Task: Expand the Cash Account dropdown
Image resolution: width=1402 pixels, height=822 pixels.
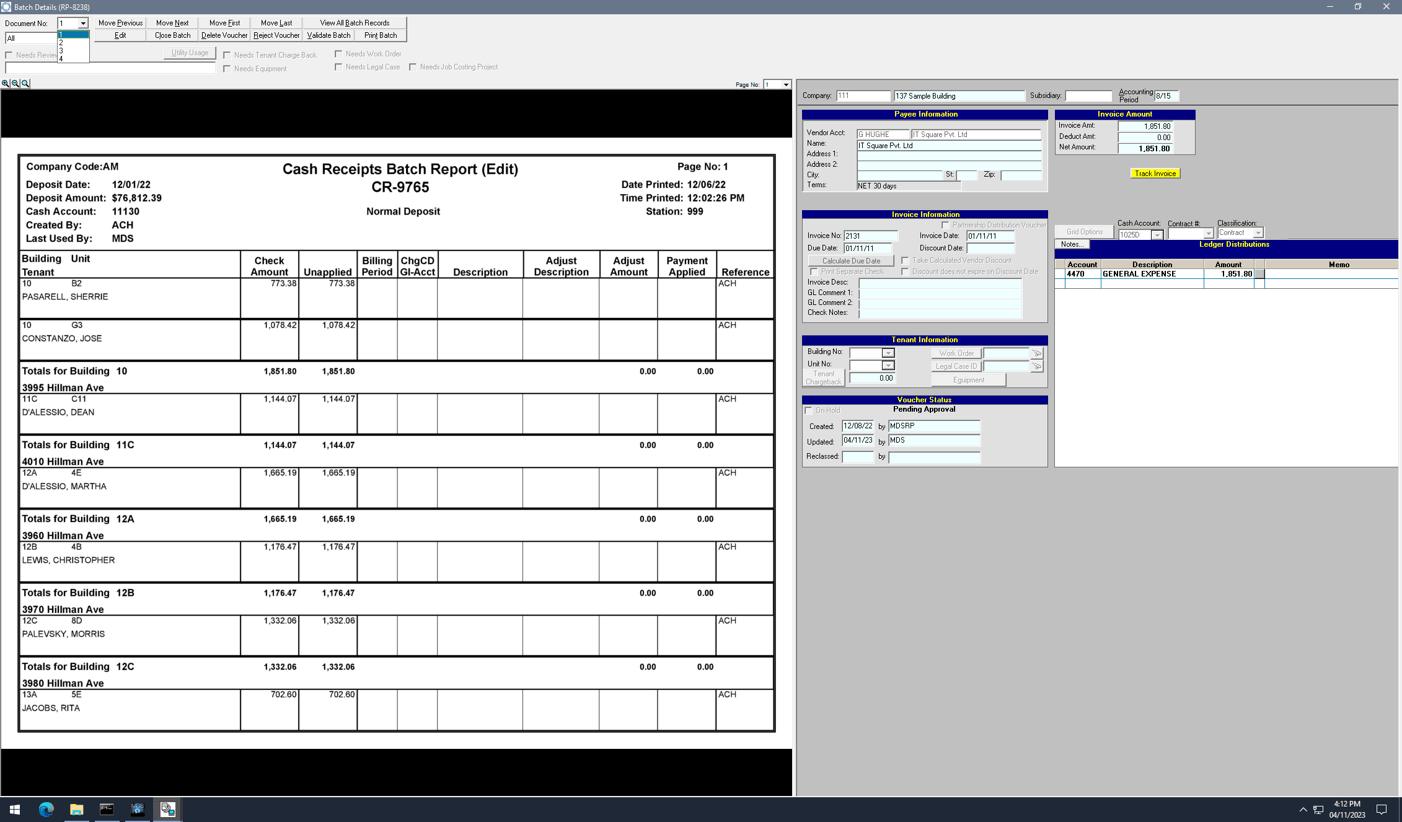Action: point(1157,235)
